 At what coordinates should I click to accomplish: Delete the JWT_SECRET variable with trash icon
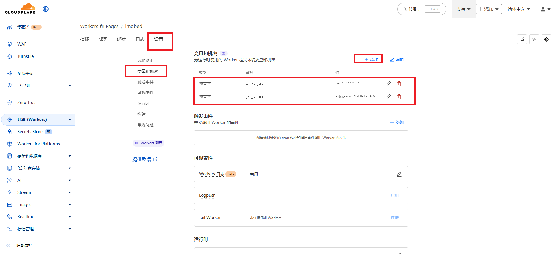pos(399,97)
